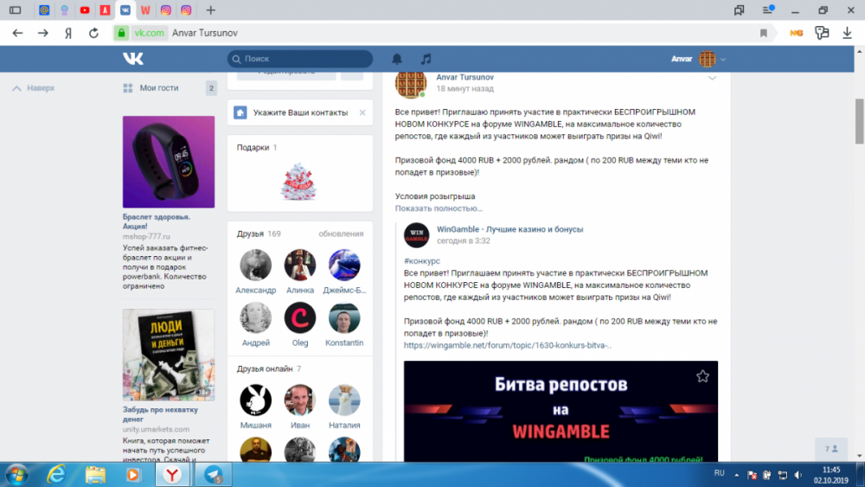Switch to the first Instagram tab
Viewport: 865px width, 487px height.
[x=165, y=10]
